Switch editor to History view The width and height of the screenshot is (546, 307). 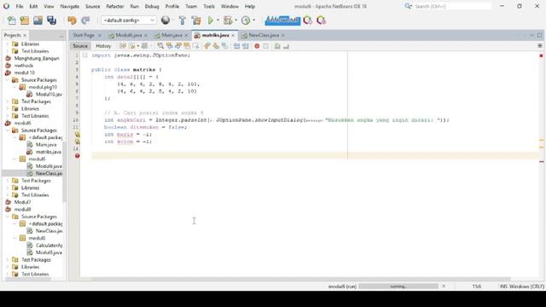point(103,46)
